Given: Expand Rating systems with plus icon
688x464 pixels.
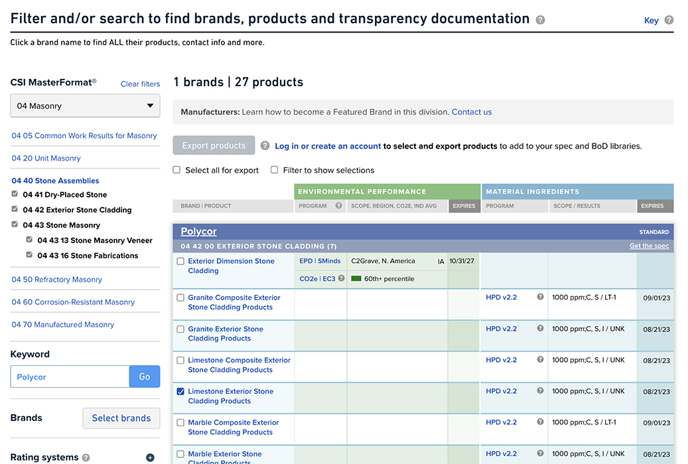Looking at the screenshot, I should 150,457.
